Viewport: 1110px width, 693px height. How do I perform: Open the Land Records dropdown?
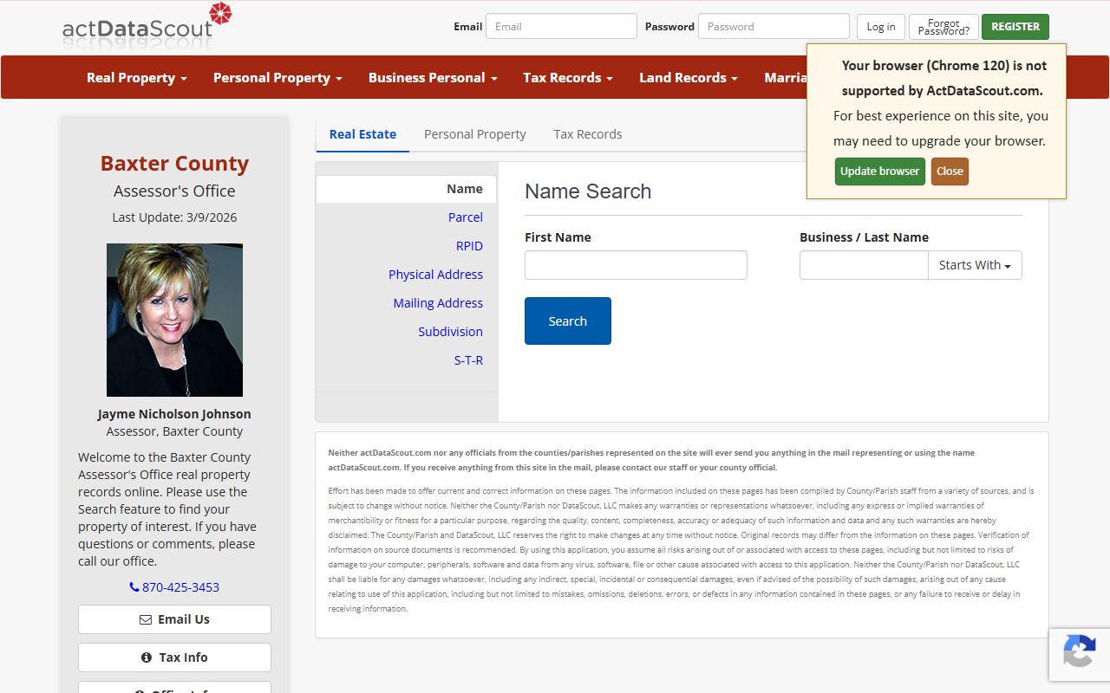point(689,77)
